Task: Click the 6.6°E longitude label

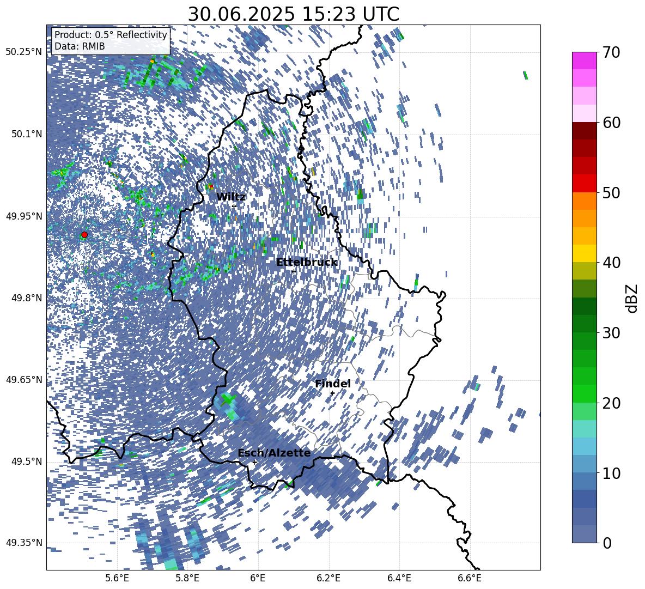Action: (x=470, y=578)
